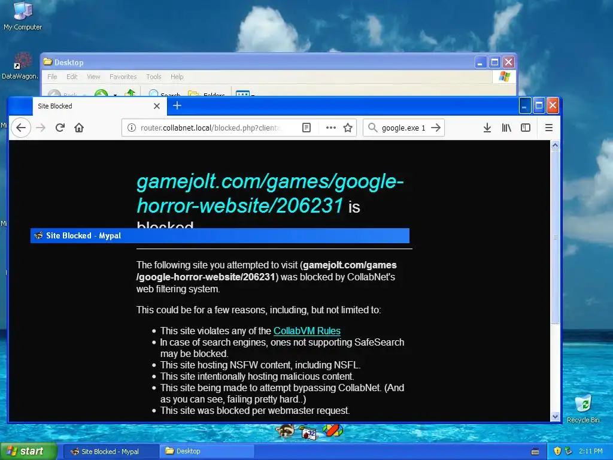Open File menu in Desktop window
613x460 pixels.
[52, 77]
